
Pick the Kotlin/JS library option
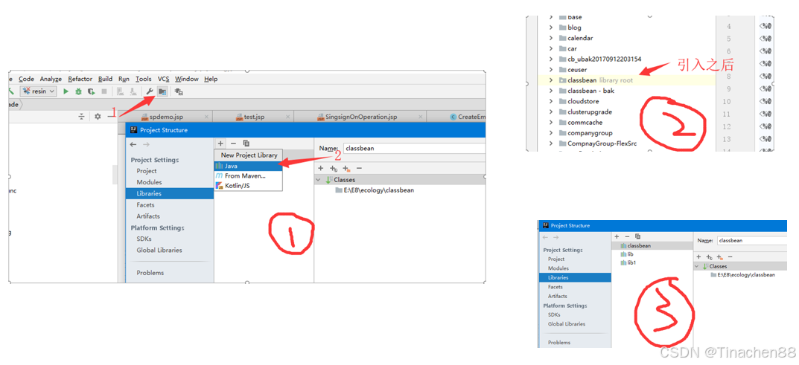[x=237, y=186]
